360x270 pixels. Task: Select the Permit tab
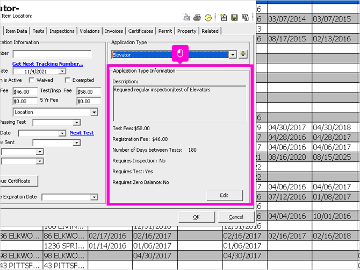165,31
